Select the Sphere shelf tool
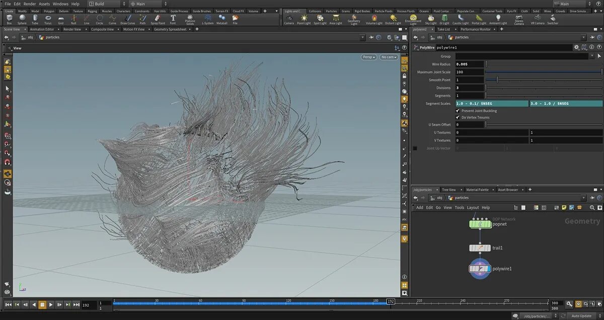Viewport: 604px width, 320px height. tap(22, 19)
